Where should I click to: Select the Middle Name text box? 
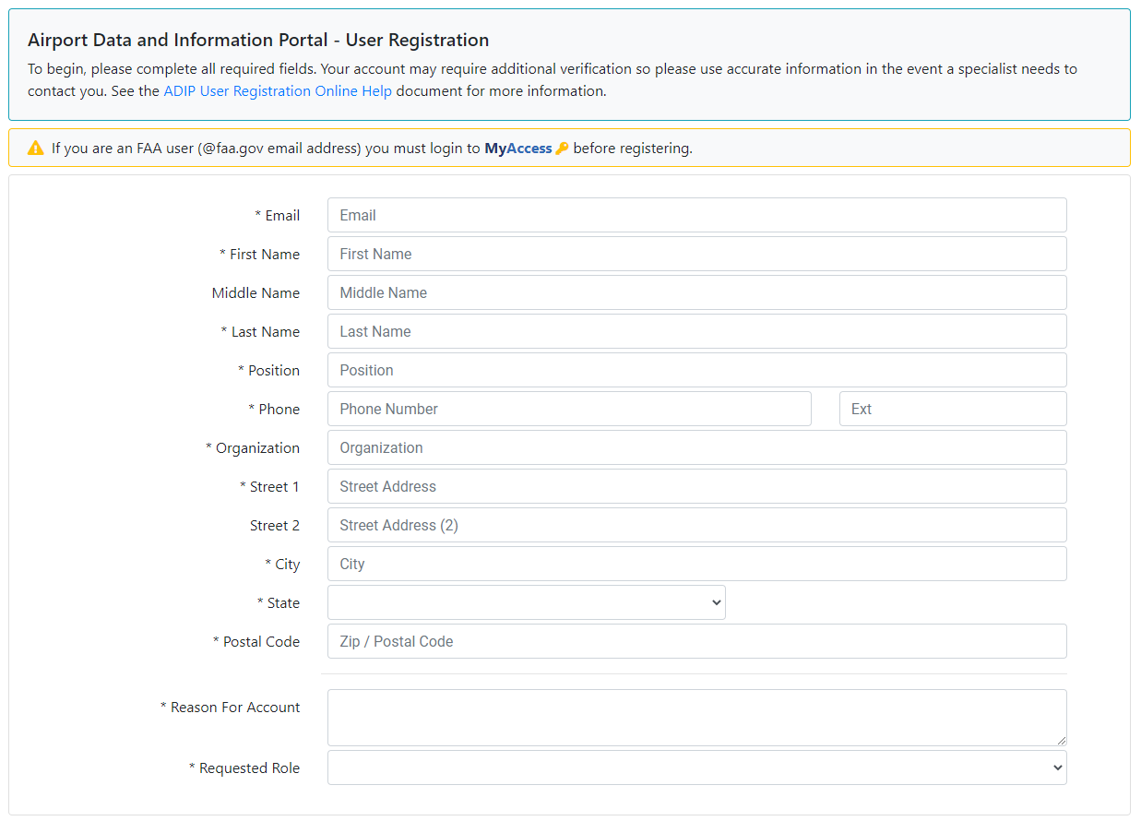[x=696, y=292]
